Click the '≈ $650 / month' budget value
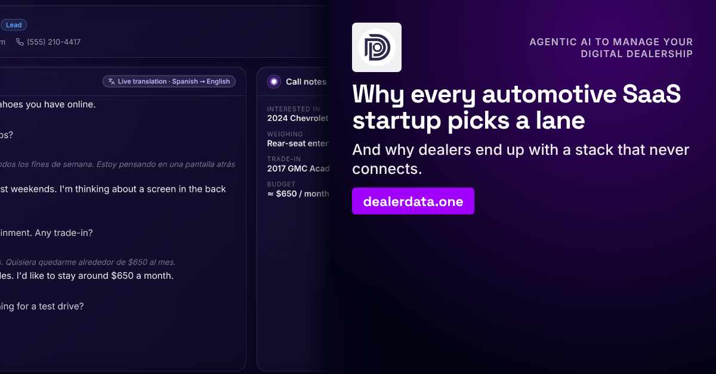The width and height of the screenshot is (716, 374). click(298, 194)
